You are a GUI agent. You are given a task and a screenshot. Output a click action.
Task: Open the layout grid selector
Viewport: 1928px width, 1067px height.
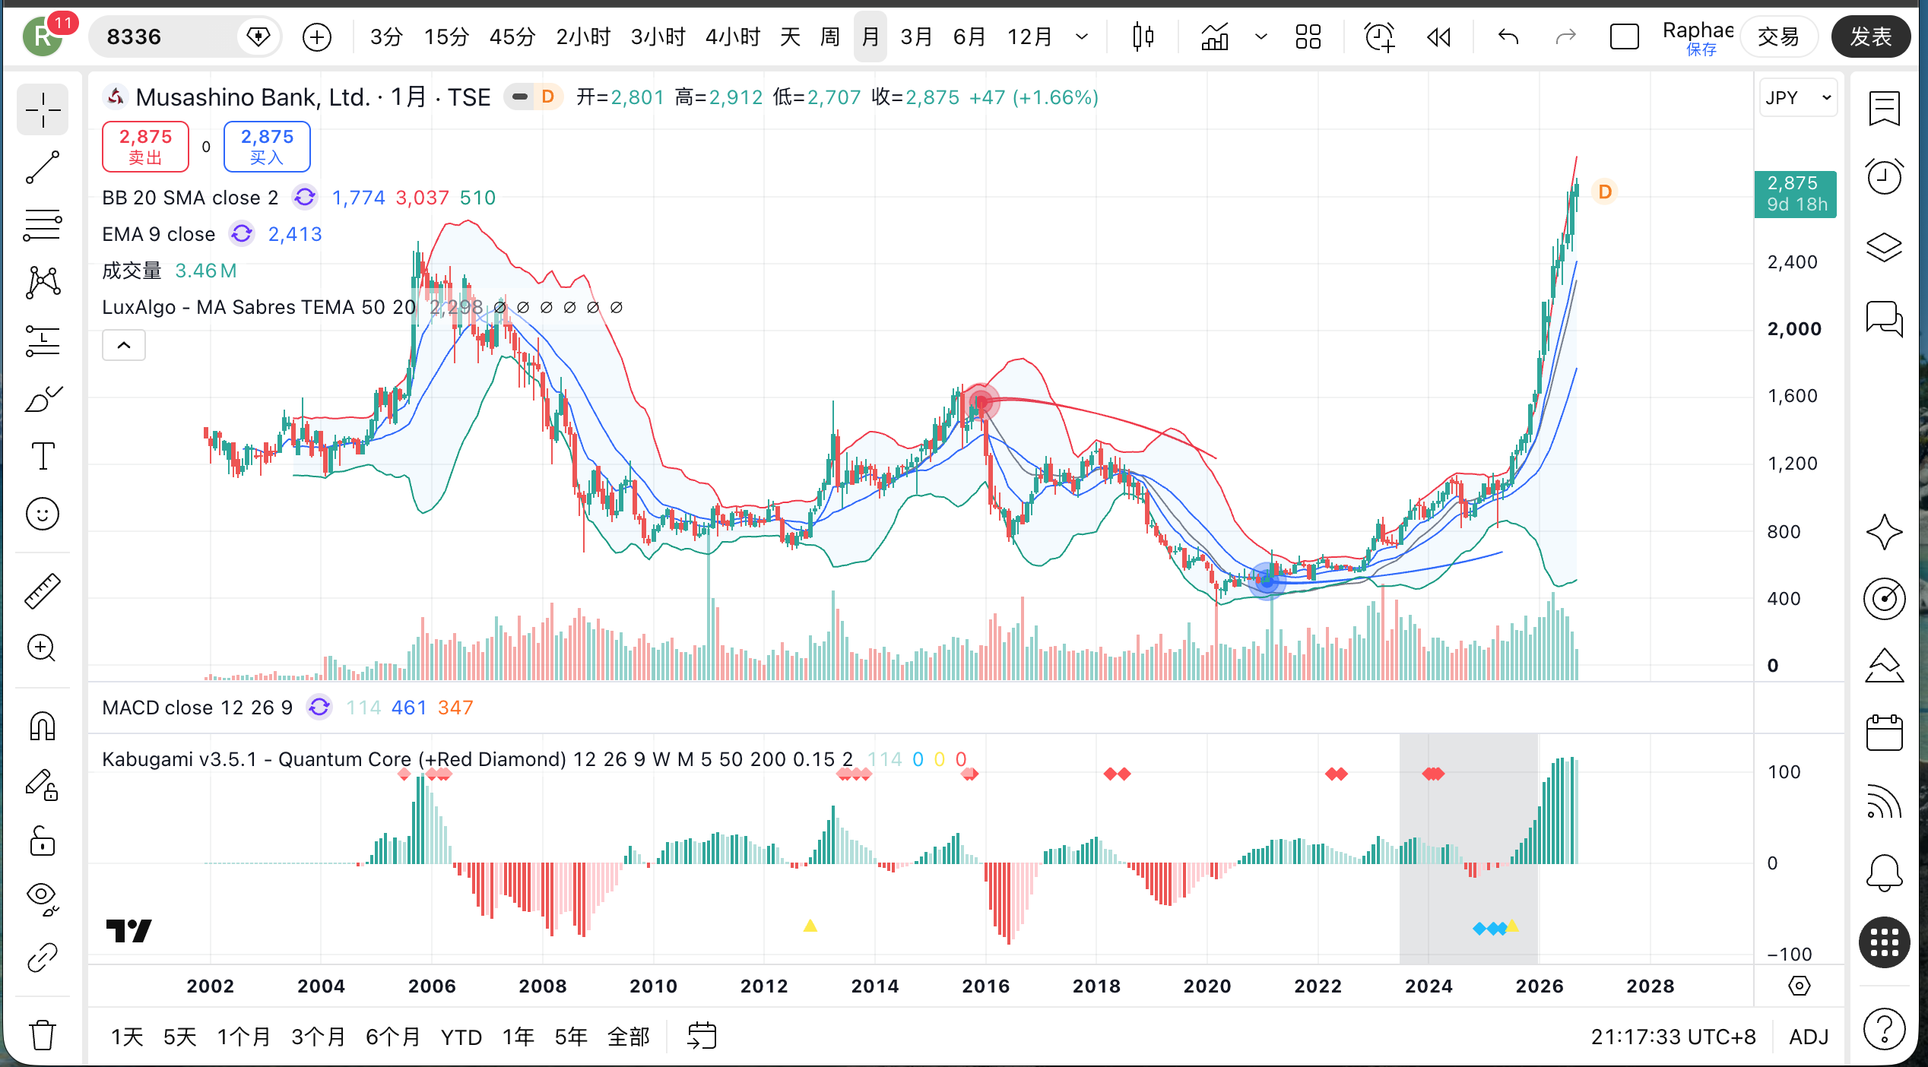click(1308, 36)
